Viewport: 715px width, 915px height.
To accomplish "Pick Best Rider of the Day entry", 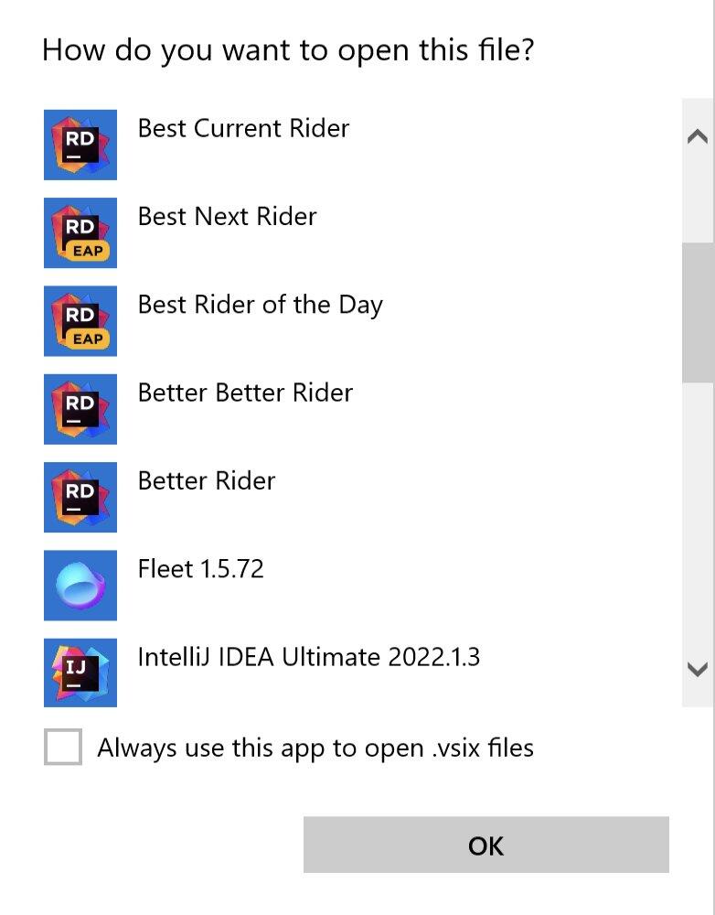I will coord(260,305).
